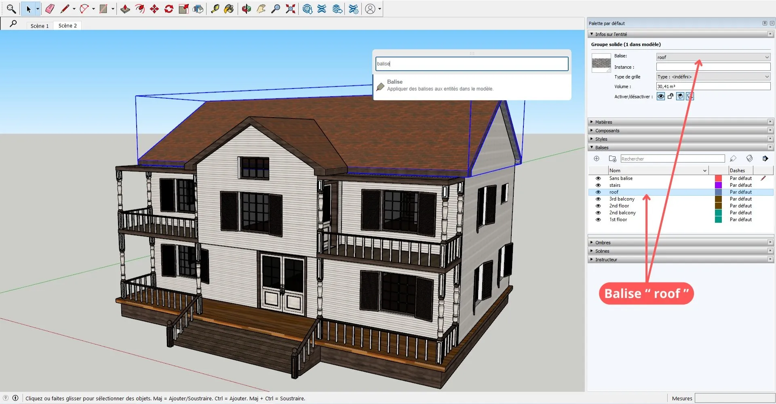Viewport: 776px width, 404px height.
Task: Expand the Matières panel
Action: (681, 122)
